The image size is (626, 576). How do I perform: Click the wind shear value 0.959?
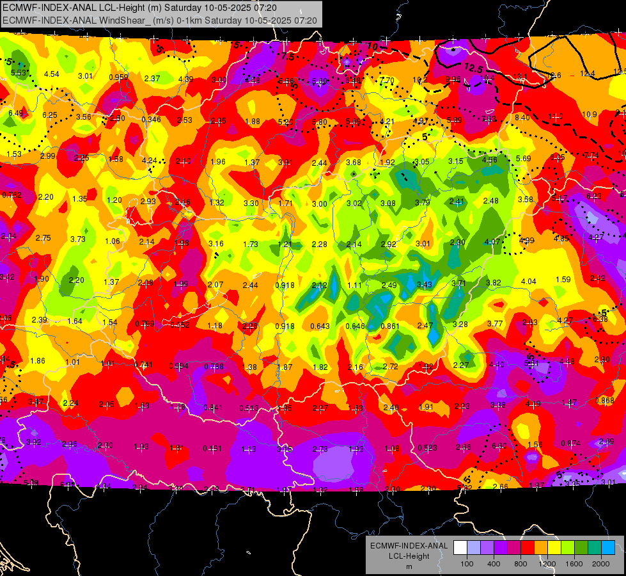pyautogui.click(x=118, y=77)
